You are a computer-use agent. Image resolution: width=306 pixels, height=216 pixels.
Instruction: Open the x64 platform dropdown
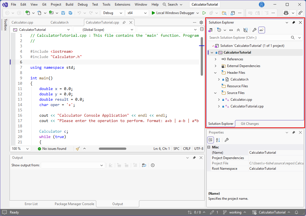click(137, 13)
